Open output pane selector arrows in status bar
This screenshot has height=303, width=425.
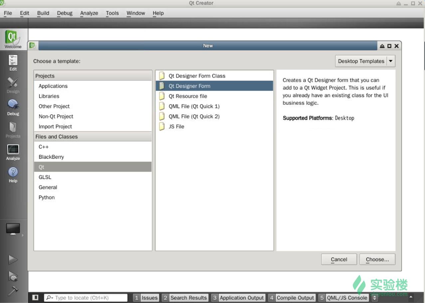(x=375, y=298)
